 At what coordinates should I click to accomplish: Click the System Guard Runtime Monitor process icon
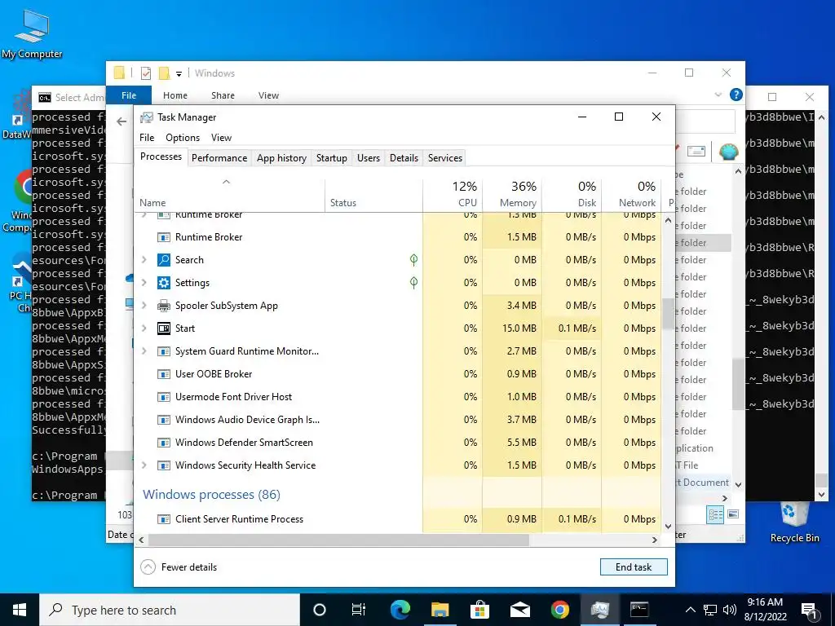click(x=163, y=351)
